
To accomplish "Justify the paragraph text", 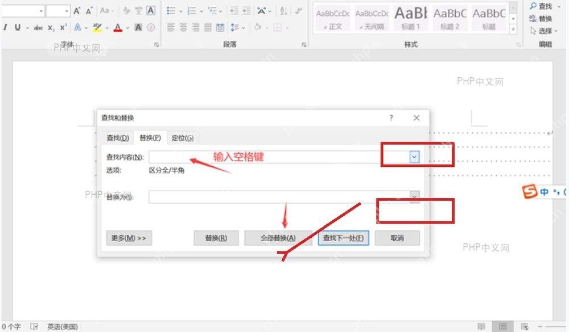I will 208,27.
